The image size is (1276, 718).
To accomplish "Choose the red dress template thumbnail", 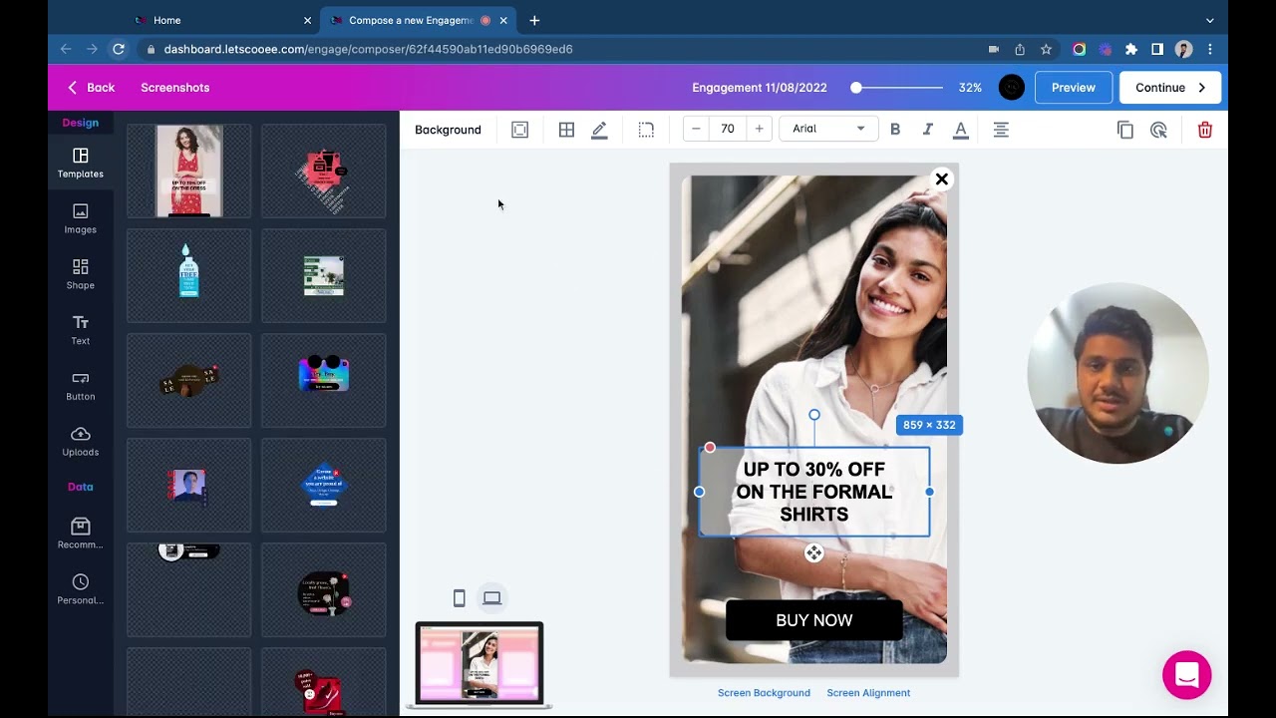I will pyautogui.click(x=189, y=171).
